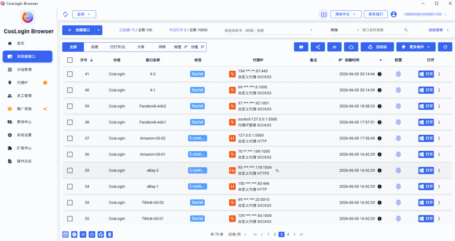Show creation info icon for Facebook-Ads2
Image resolution: width=455 pixels, height=241 pixels.
[379, 106]
